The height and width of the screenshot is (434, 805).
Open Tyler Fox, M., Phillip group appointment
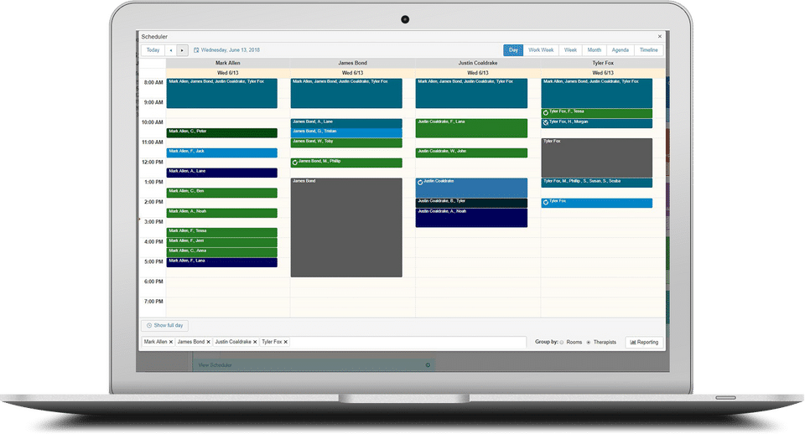point(596,183)
